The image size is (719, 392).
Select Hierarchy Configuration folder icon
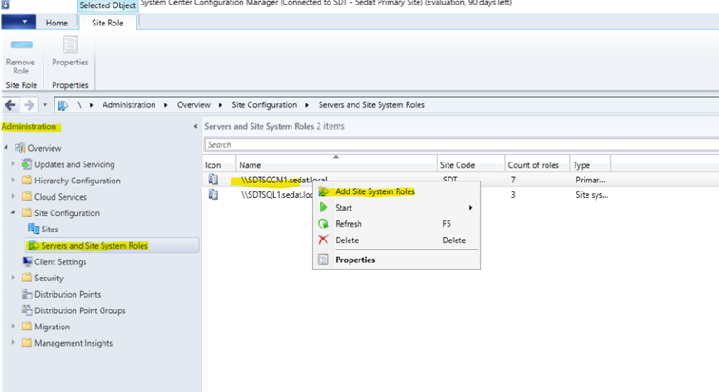(x=26, y=181)
